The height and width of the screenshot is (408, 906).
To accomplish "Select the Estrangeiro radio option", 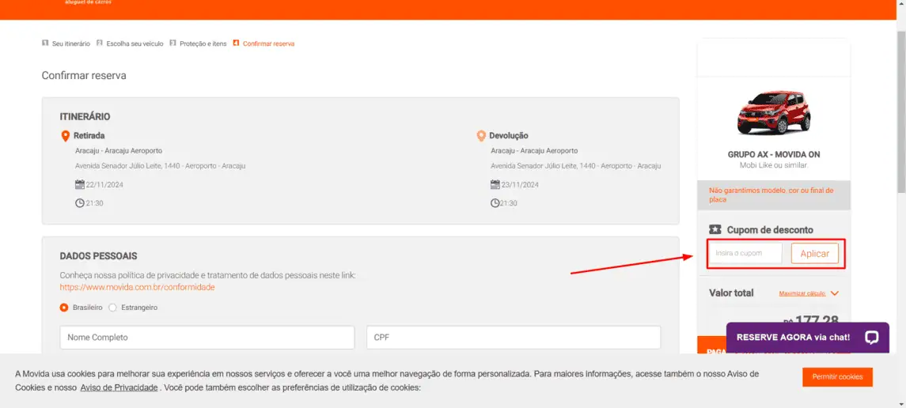I will tap(112, 308).
